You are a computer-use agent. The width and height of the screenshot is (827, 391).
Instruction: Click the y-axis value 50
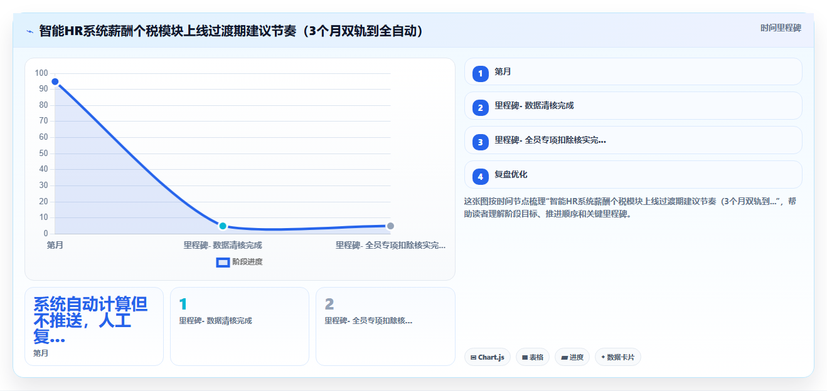click(43, 154)
